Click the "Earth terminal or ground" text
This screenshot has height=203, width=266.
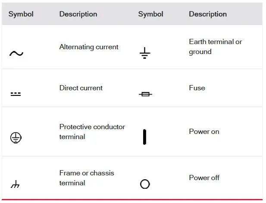tap(215, 47)
